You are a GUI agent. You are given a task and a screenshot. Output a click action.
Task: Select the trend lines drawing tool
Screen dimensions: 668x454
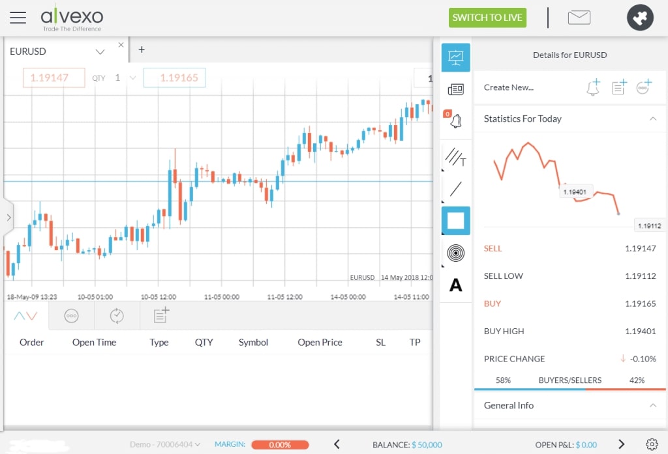point(455,157)
